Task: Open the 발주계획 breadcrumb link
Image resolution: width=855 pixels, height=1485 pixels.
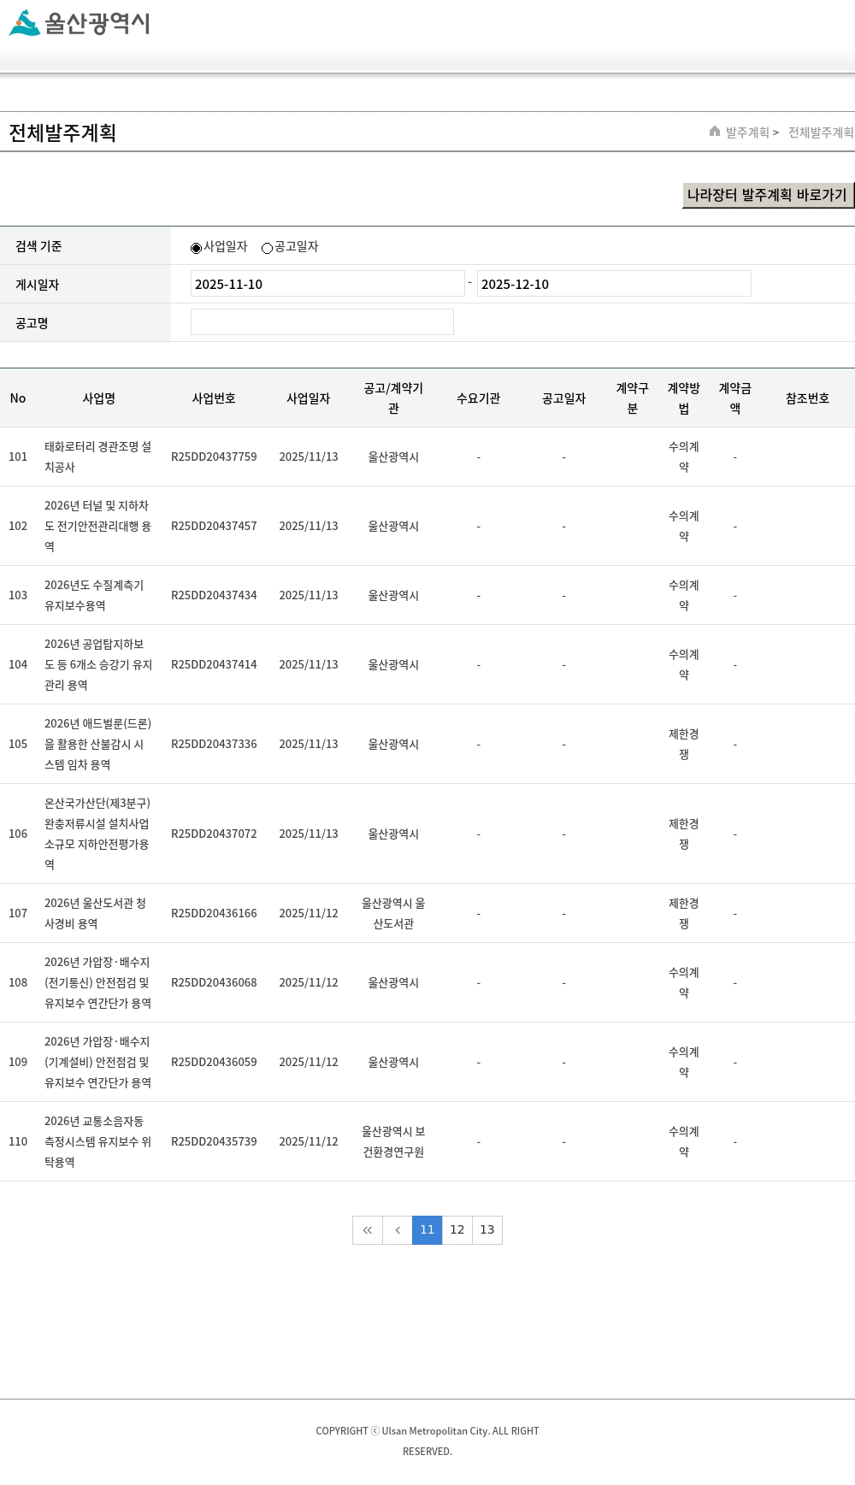Action: click(747, 133)
